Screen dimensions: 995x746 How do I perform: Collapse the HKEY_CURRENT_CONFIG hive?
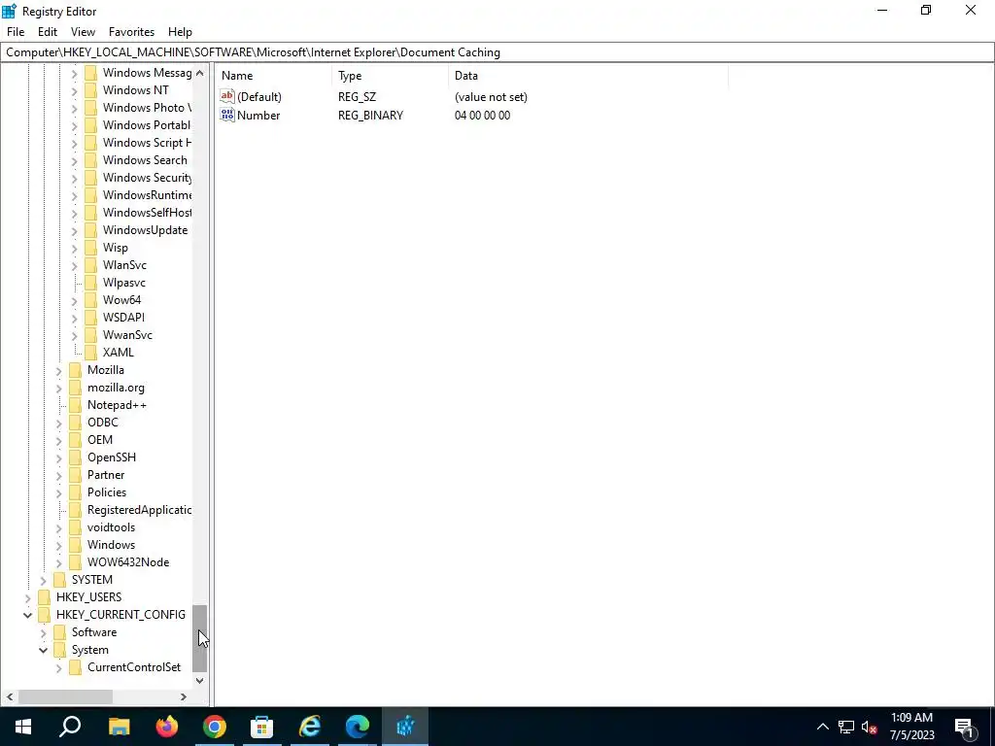[x=27, y=615]
